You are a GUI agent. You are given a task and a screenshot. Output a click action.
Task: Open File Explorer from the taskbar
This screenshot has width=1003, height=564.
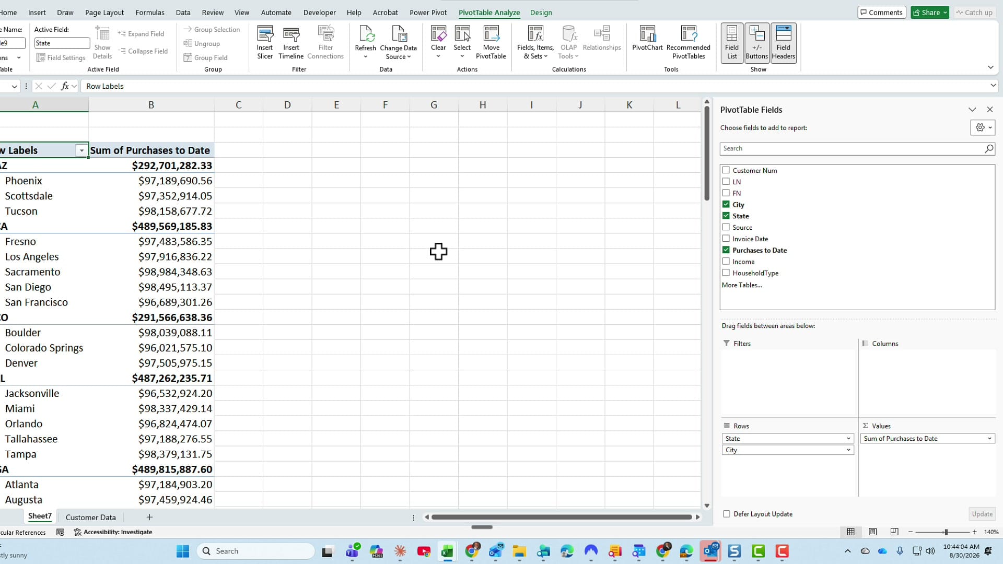point(519,551)
